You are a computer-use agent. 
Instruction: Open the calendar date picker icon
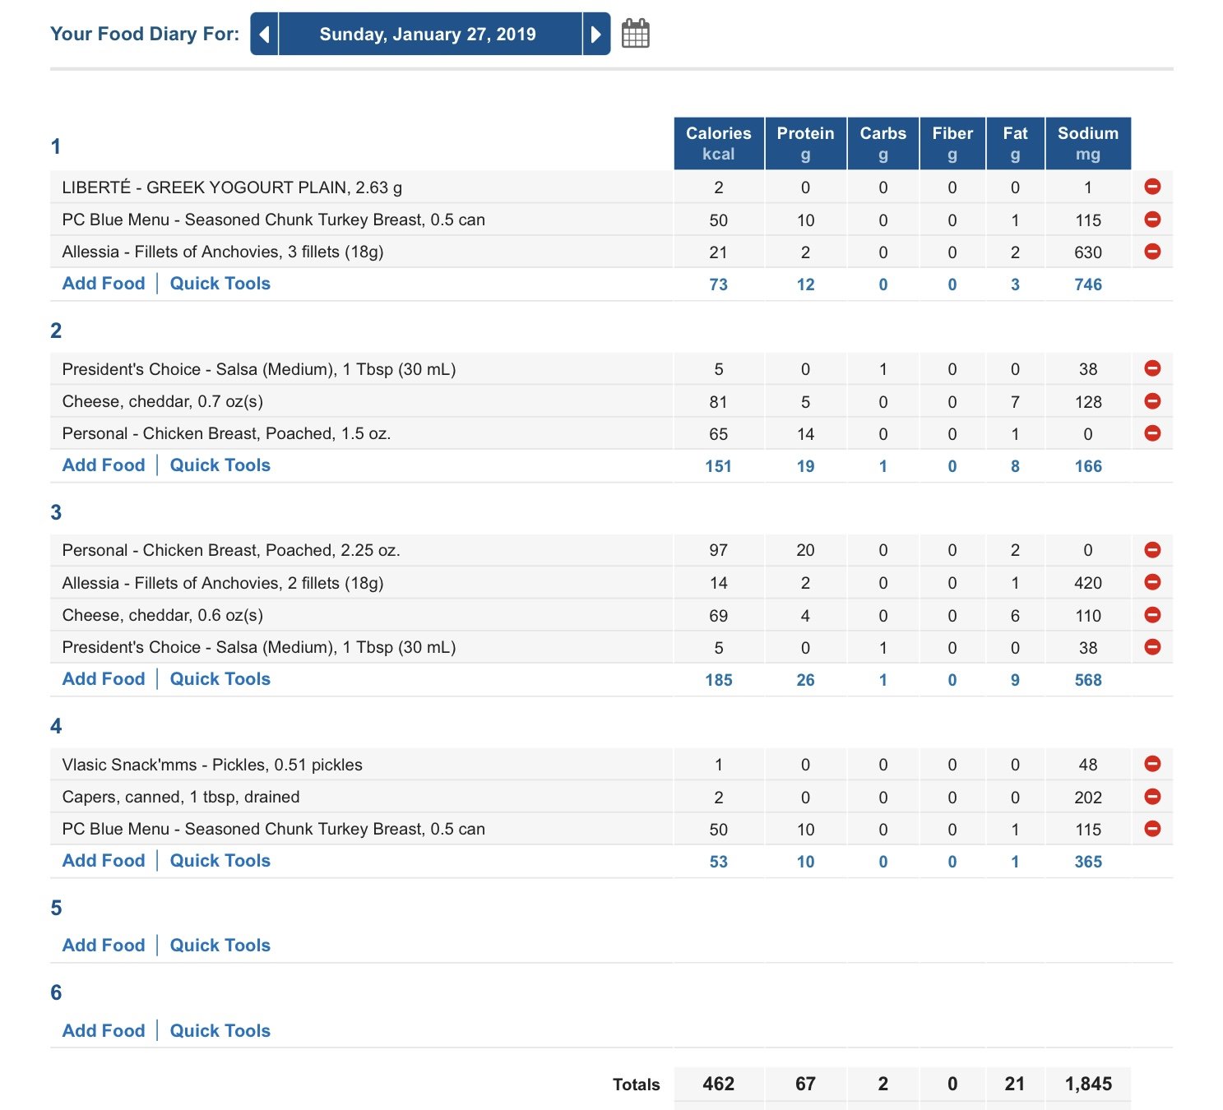click(635, 34)
